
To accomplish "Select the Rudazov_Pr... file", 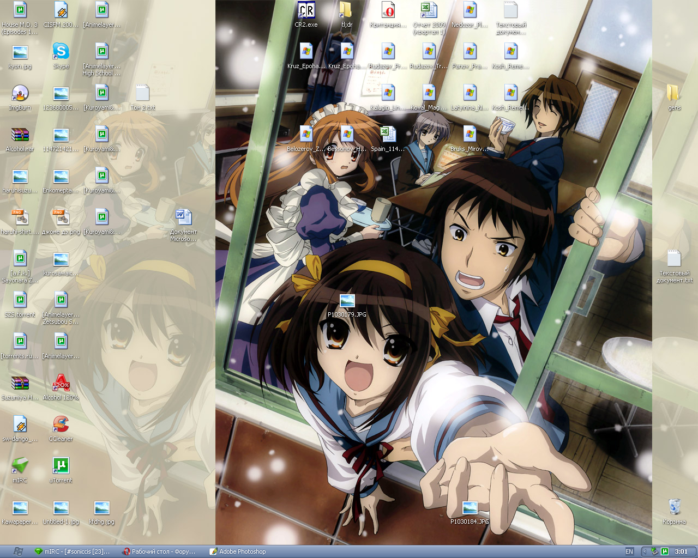I will pos(388,56).
